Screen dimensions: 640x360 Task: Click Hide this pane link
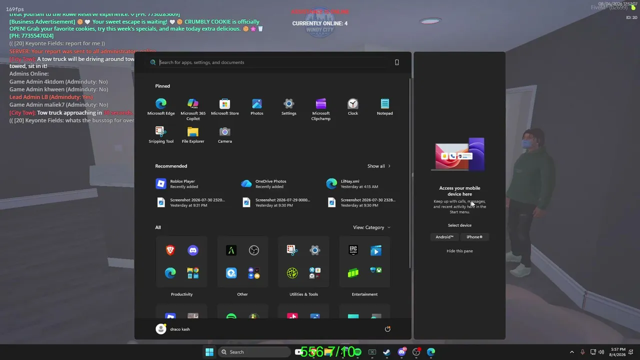459,251
